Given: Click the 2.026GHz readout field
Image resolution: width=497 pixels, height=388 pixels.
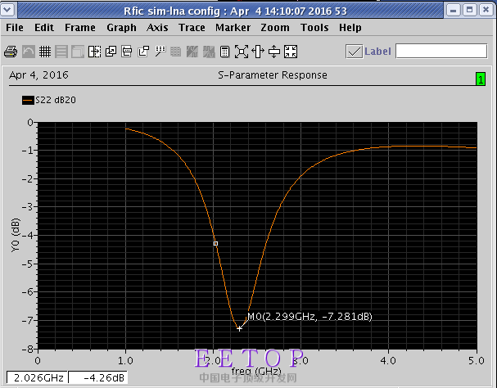Looking at the screenshot, I should (x=37, y=377).
